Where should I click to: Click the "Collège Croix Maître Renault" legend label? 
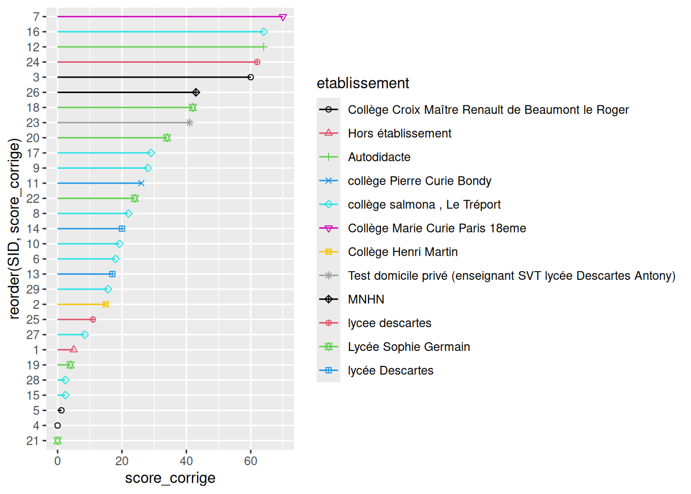click(x=488, y=110)
